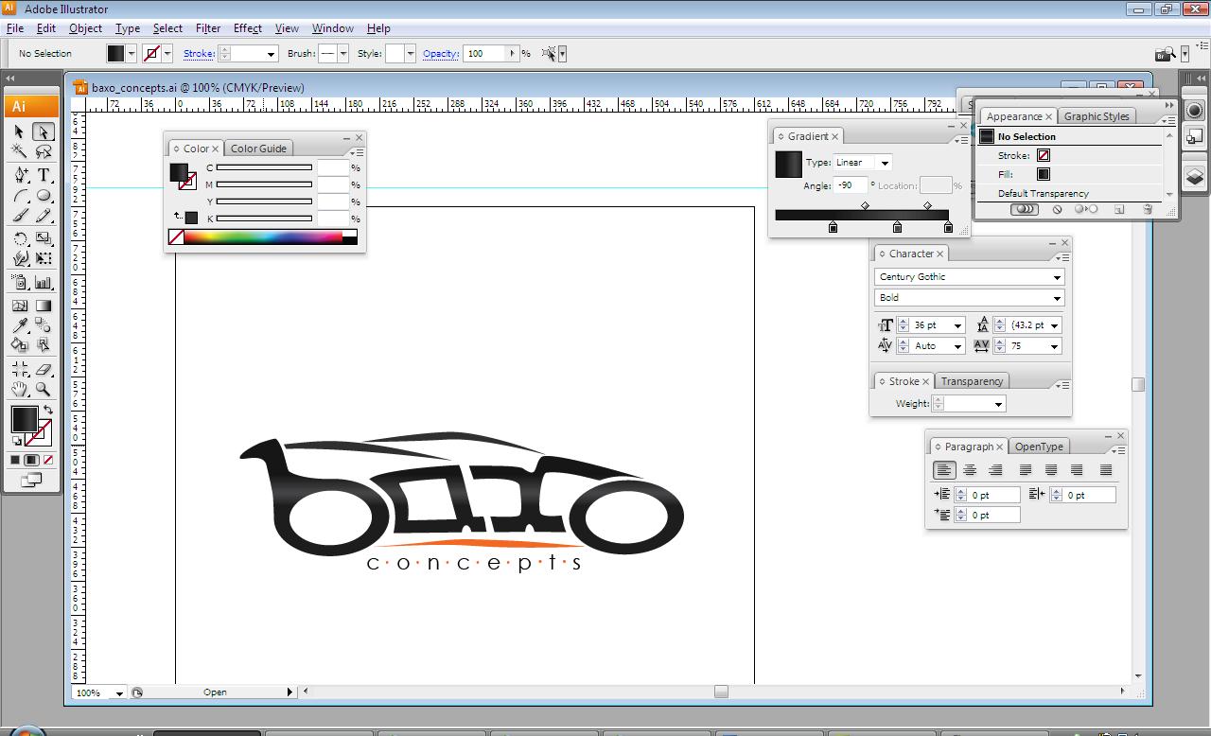Delete selected item in Appearance panel
Viewport: 1211px width, 736px height.
[x=1148, y=210]
